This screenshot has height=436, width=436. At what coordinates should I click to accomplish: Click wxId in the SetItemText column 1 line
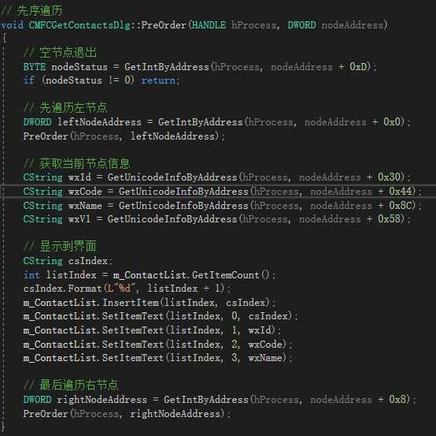point(259,330)
